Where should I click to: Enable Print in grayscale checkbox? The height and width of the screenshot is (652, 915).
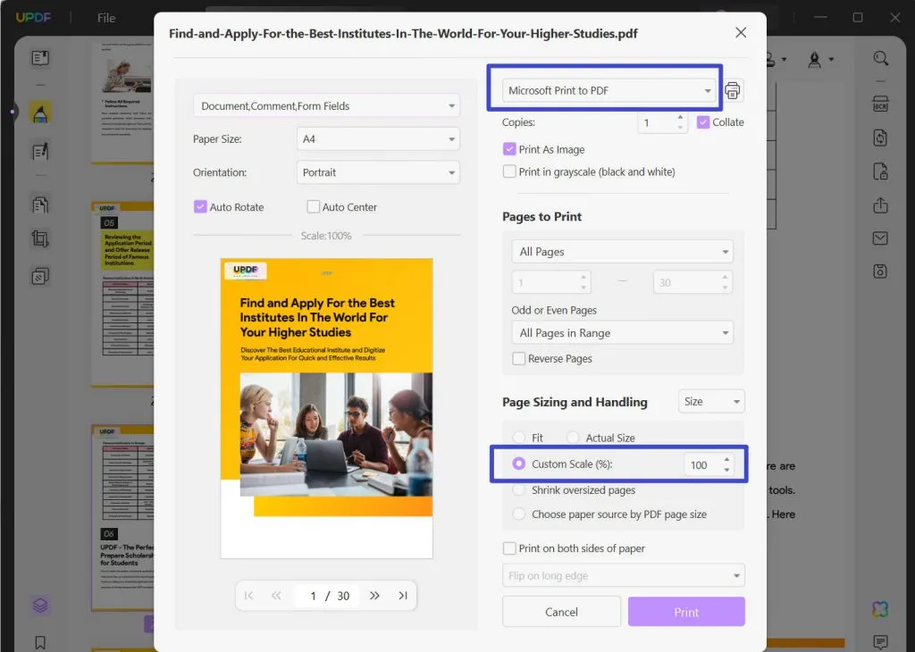(x=508, y=171)
